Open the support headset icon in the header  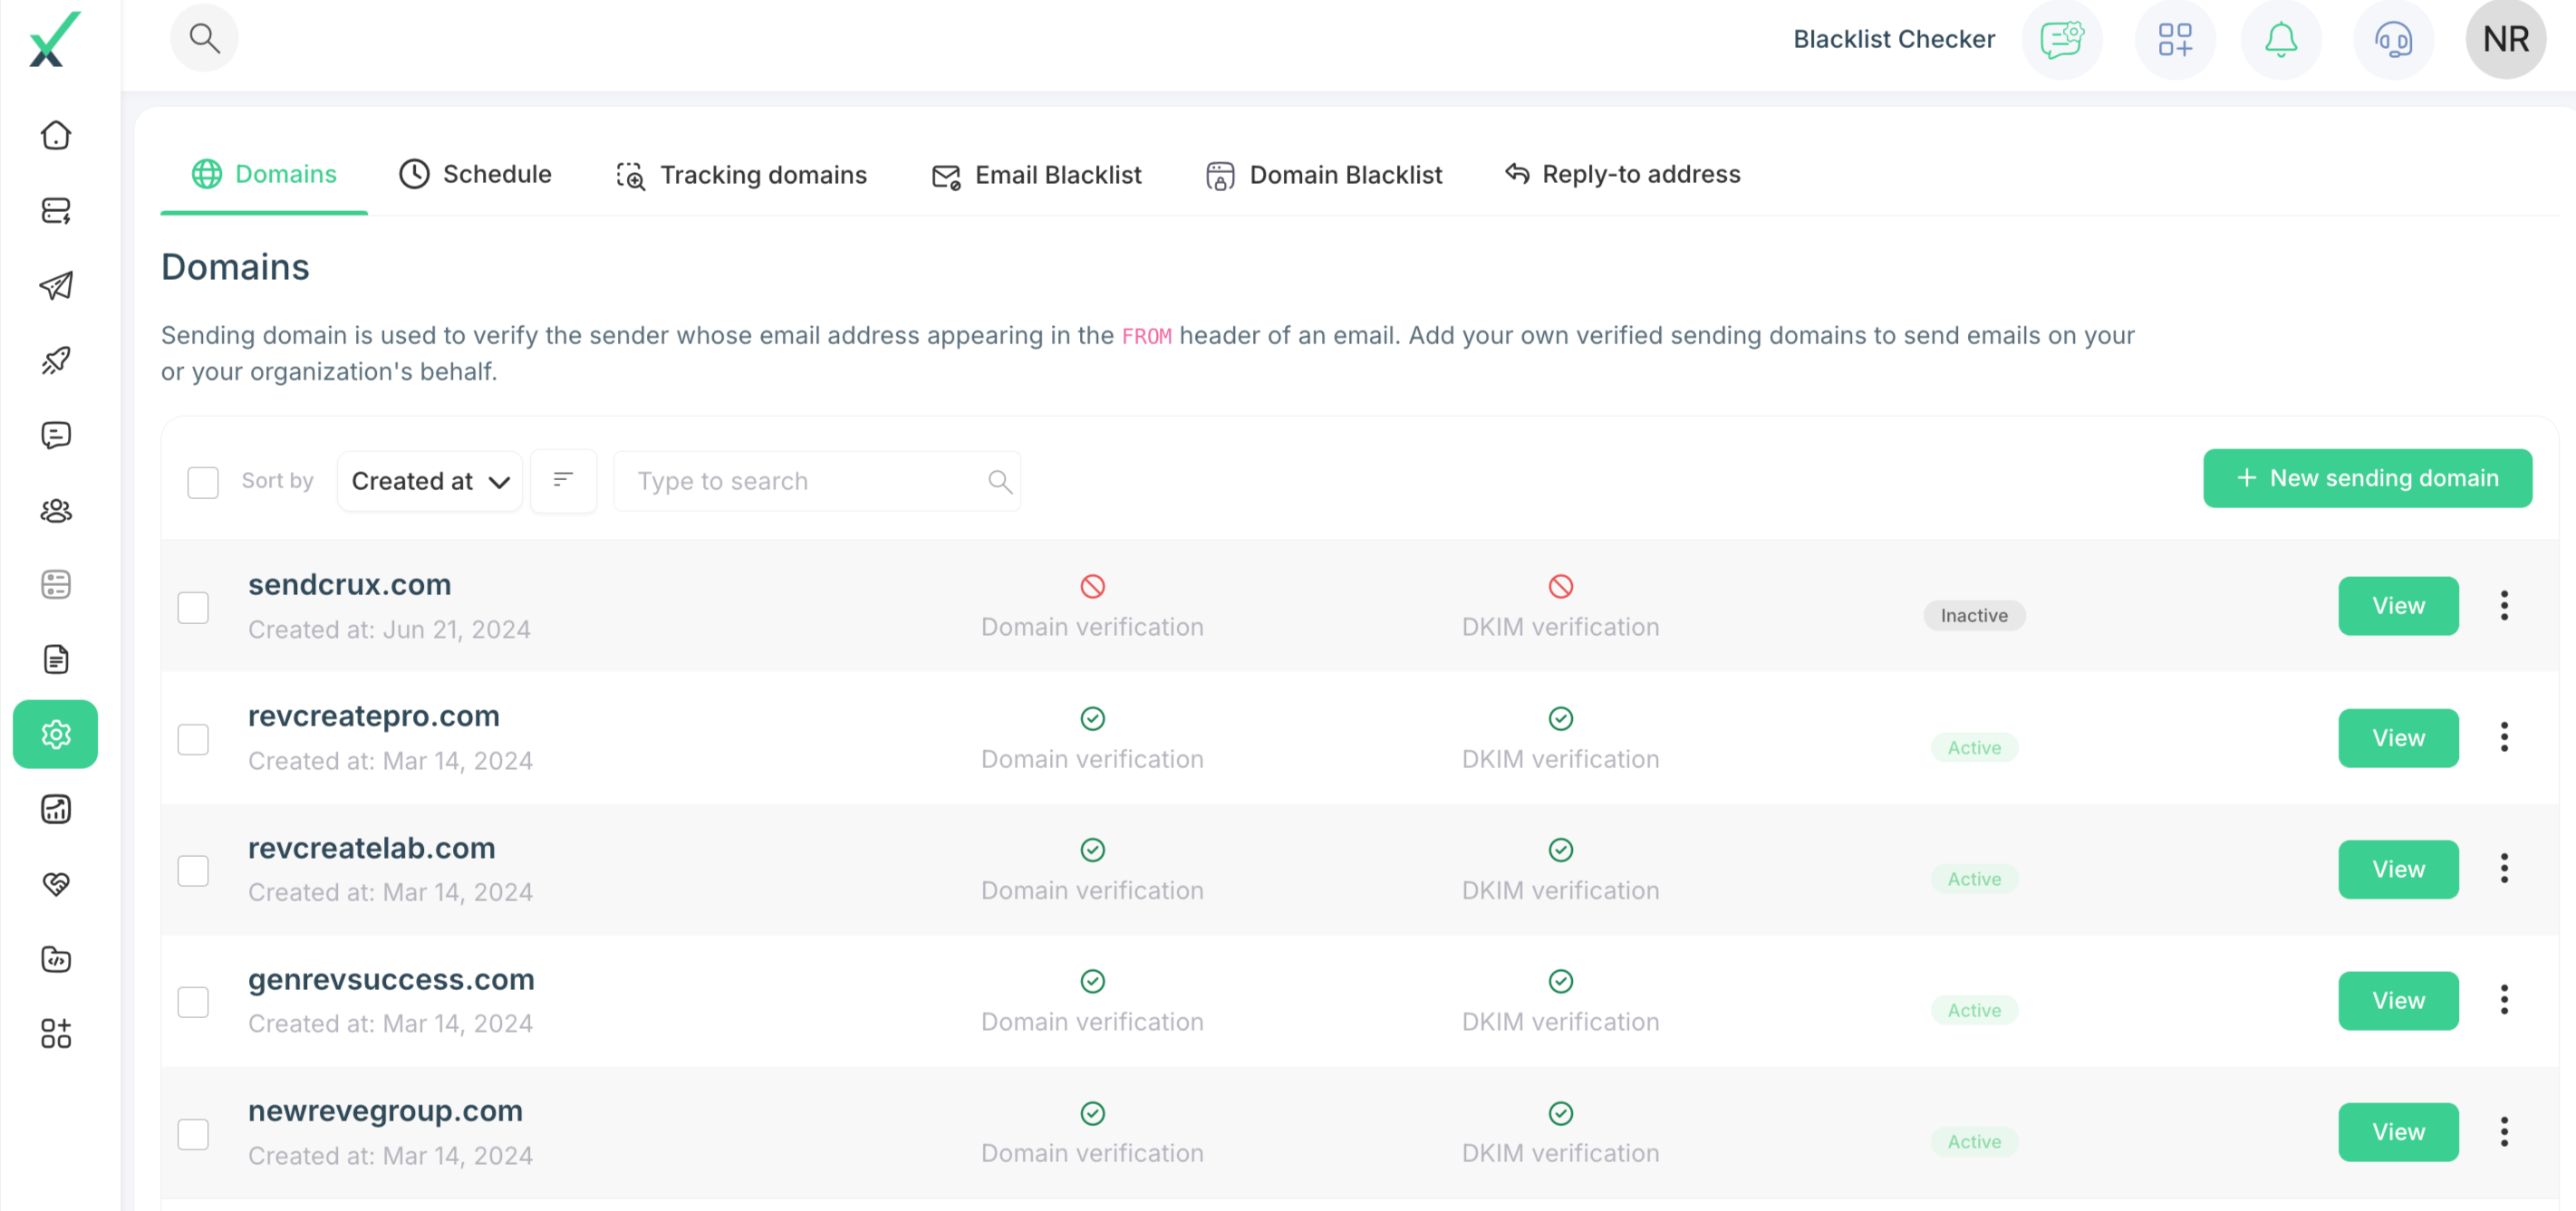pyautogui.click(x=2392, y=40)
